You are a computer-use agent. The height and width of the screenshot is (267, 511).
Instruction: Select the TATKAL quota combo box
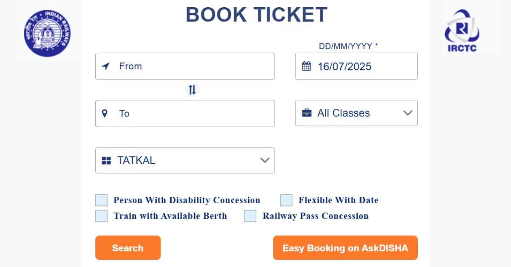[x=185, y=160]
